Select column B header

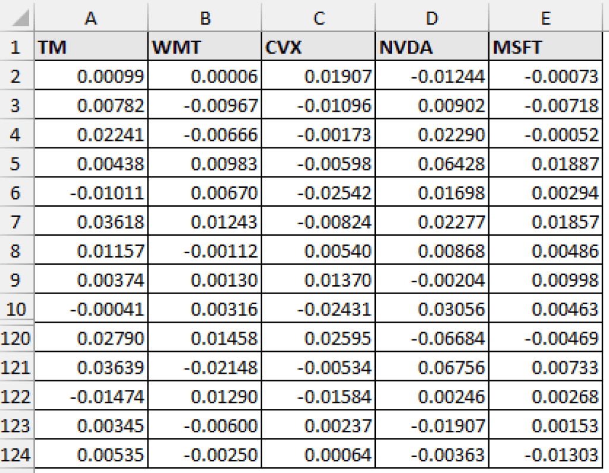[205, 18]
